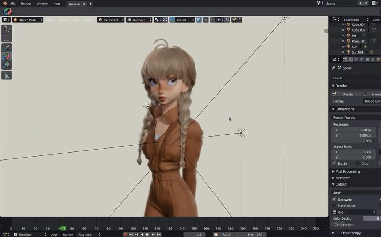Select the measure ruler tool

[x=7, y=75]
